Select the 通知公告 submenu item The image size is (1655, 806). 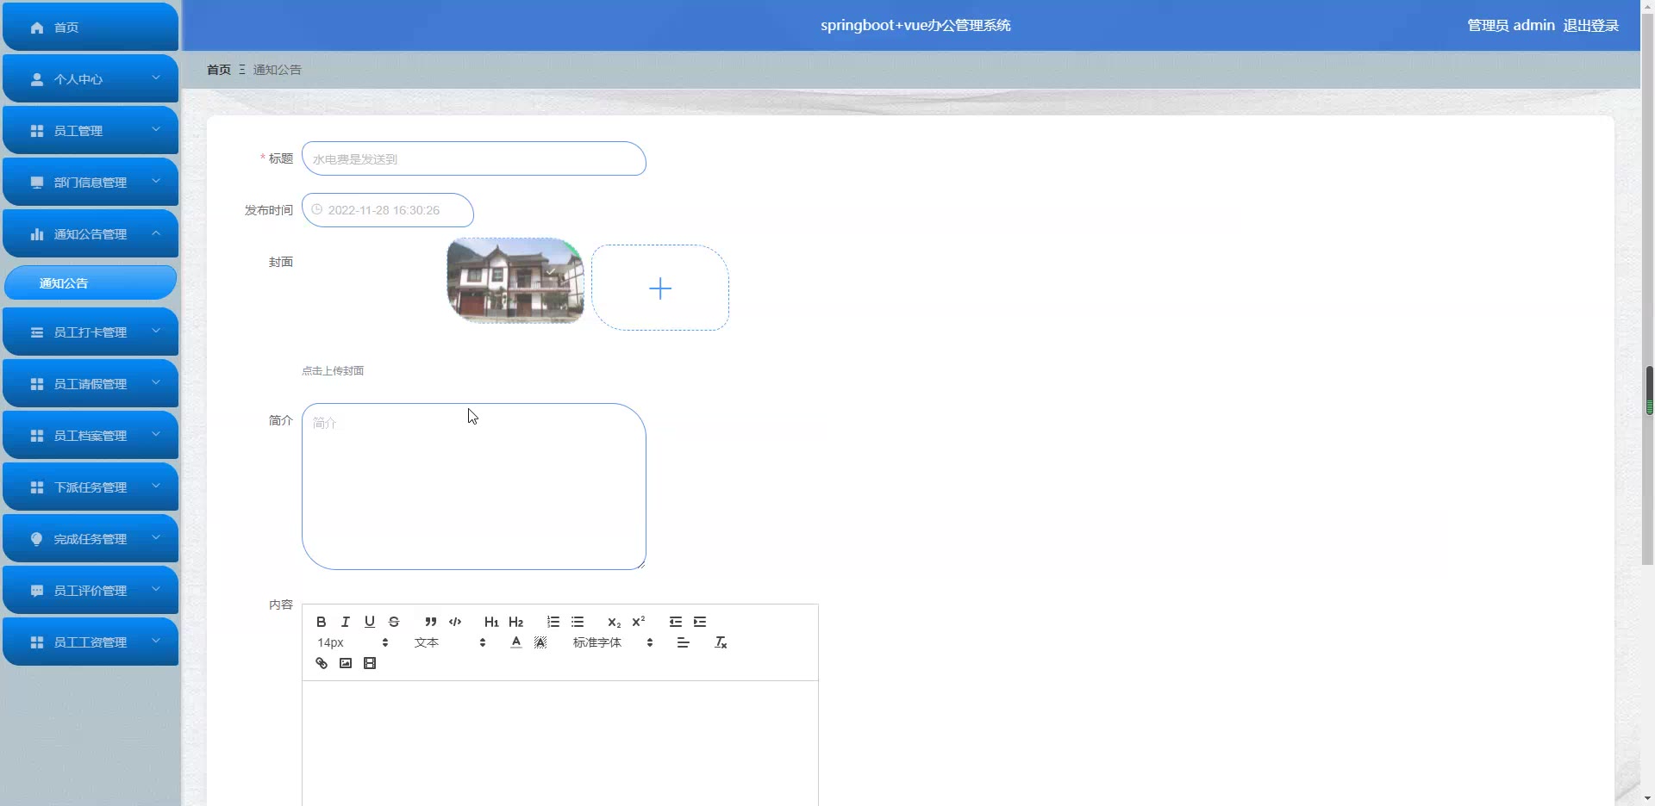coord(91,282)
